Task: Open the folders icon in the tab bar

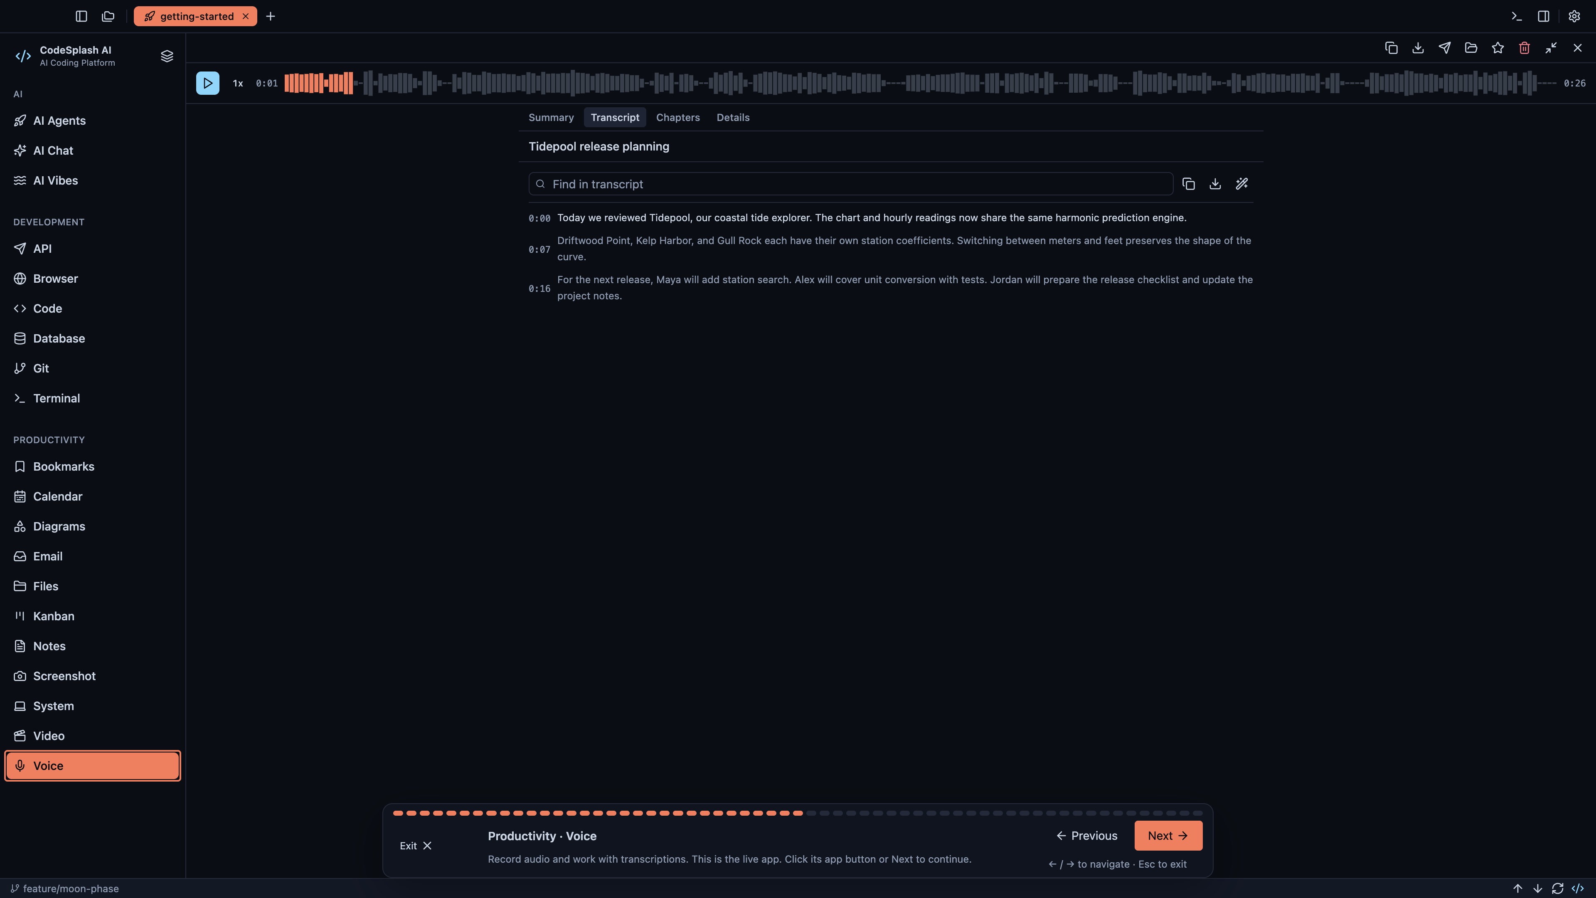Action: (108, 16)
